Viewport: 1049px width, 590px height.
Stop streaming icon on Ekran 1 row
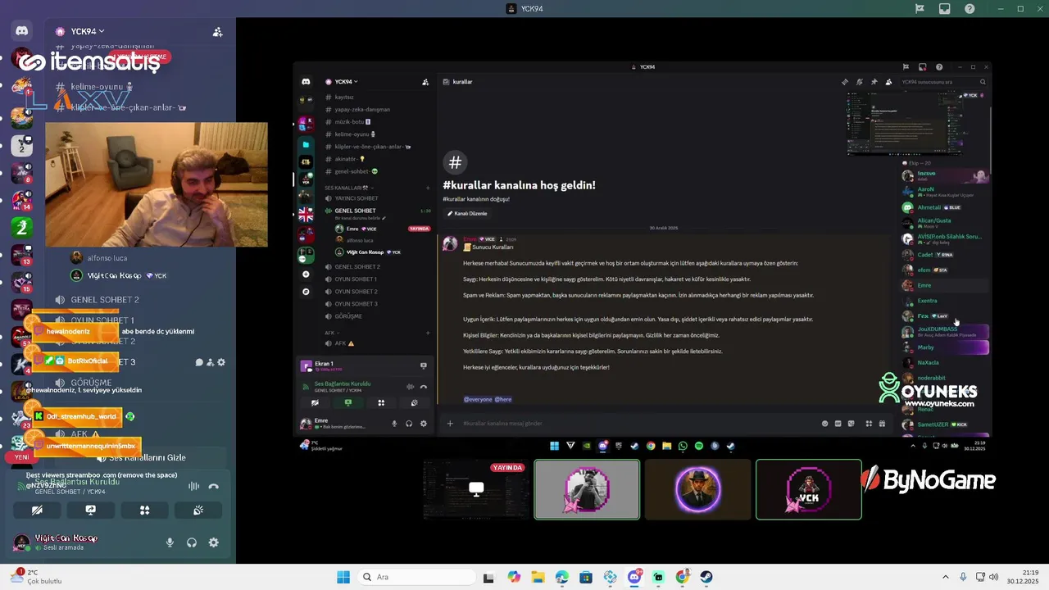pos(424,365)
